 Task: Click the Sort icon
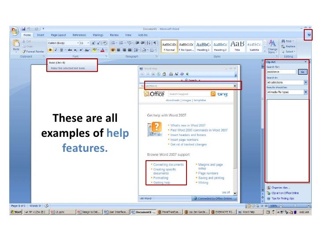[x=149, y=43]
